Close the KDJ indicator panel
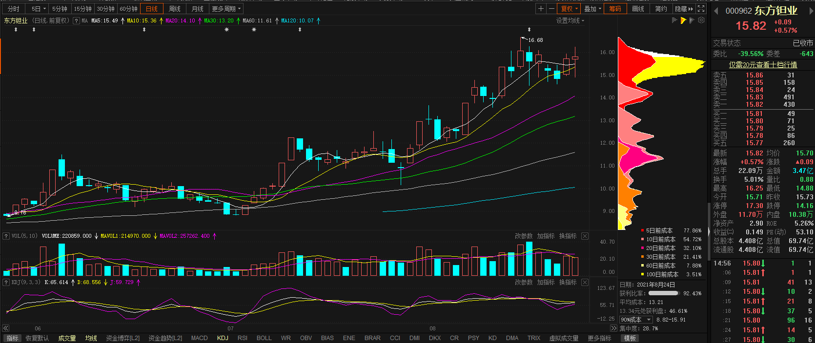The width and height of the screenshot is (815, 343). tap(585, 283)
